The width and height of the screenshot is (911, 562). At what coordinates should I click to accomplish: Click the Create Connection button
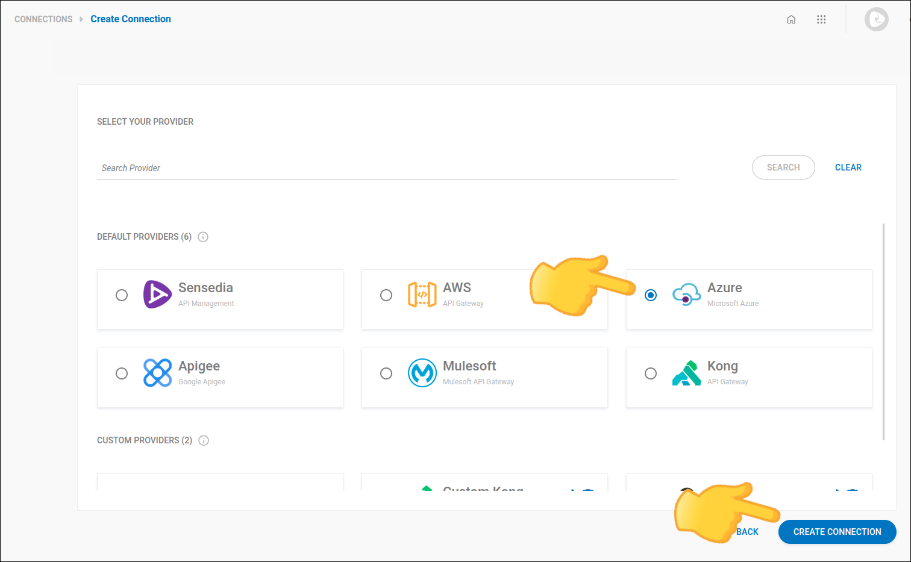837,532
